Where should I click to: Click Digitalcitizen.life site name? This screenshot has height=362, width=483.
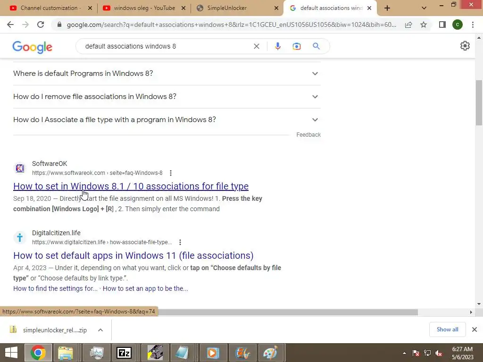57,233
